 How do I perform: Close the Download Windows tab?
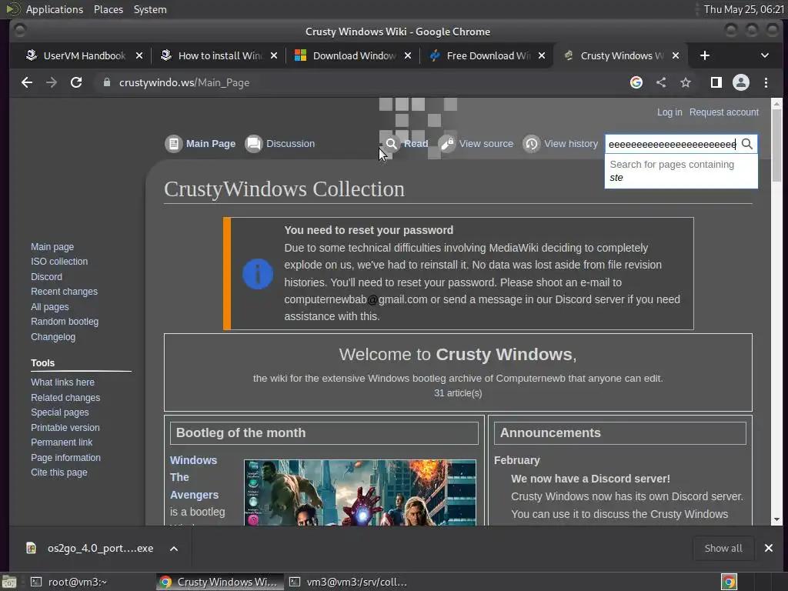[x=408, y=55]
